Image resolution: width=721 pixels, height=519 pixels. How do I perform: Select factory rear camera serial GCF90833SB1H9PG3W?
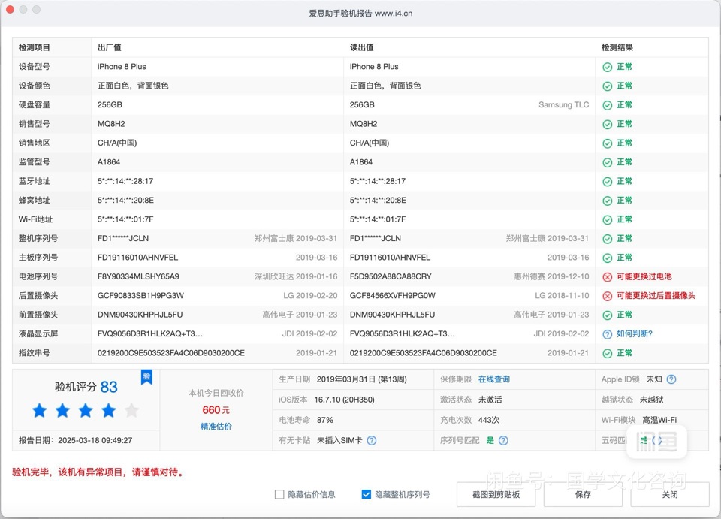(x=140, y=296)
